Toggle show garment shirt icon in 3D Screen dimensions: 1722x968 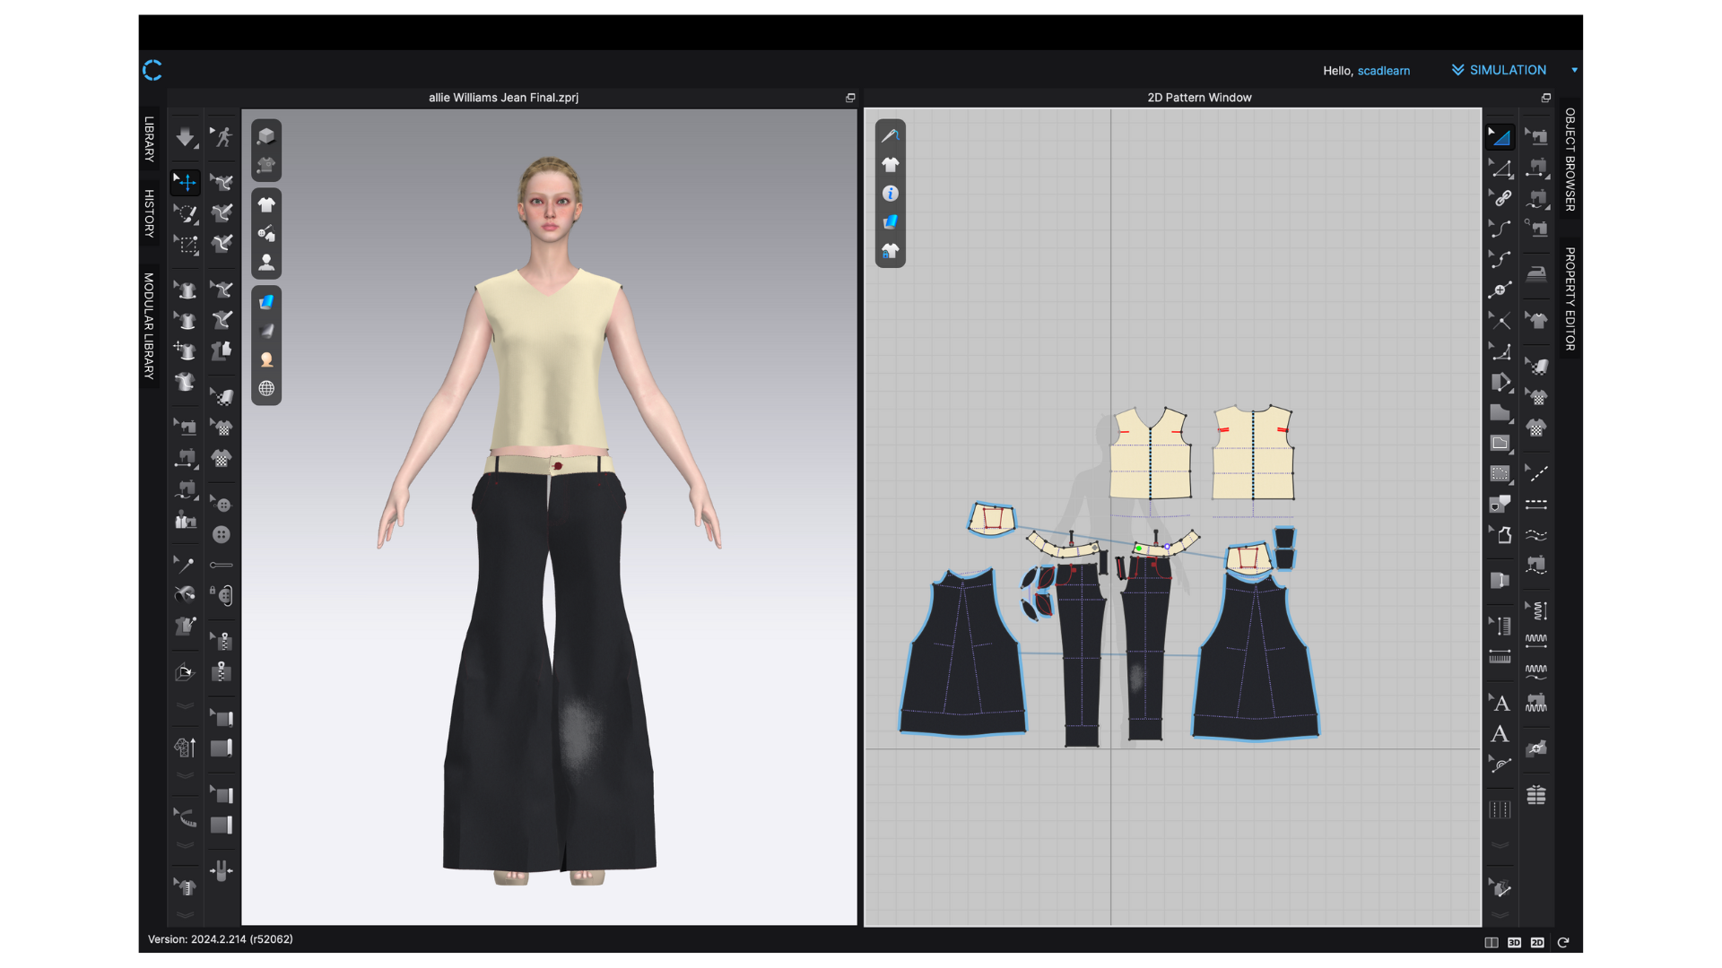pyautogui.click(x=266, y=205)
